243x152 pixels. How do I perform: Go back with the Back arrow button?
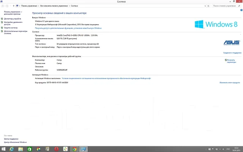(x=3, y=6)
